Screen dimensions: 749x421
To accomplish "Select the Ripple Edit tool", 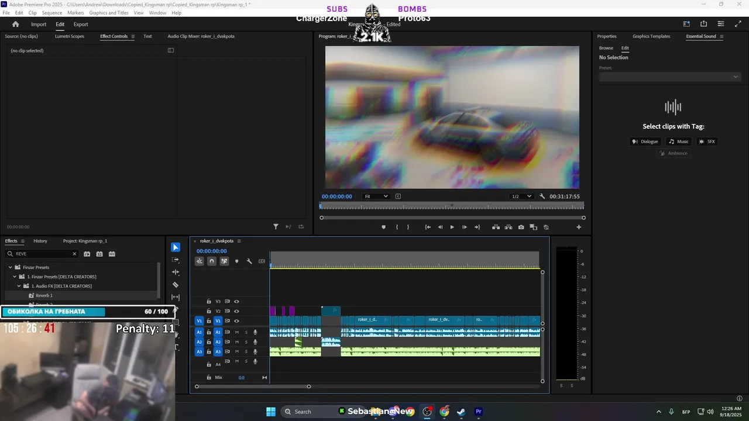I will (176, 272).
